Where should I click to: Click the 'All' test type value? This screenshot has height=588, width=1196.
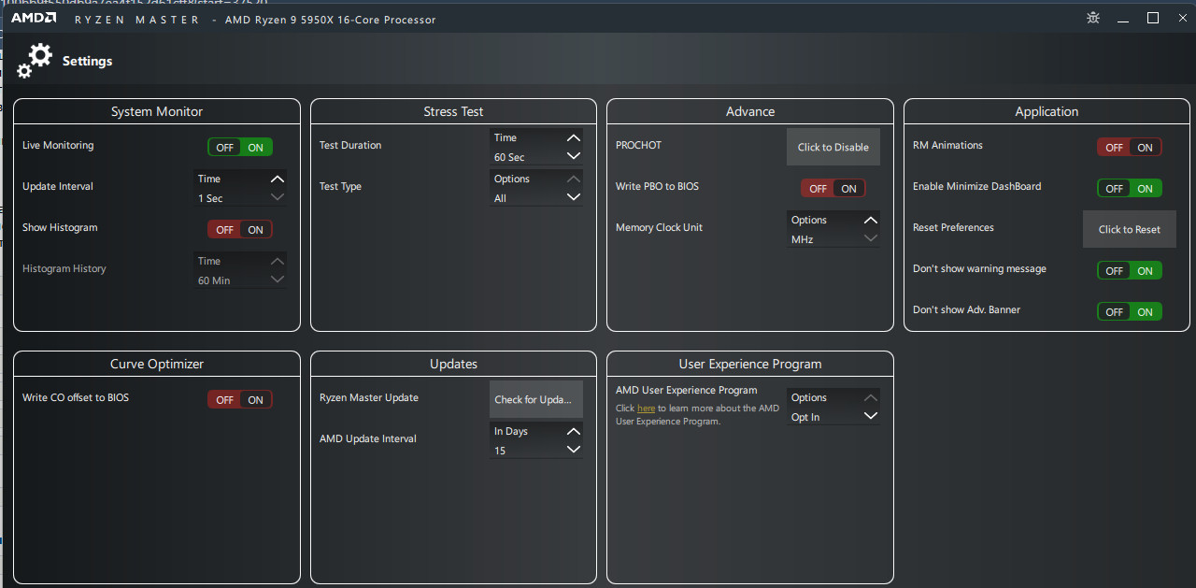point(500,198)
